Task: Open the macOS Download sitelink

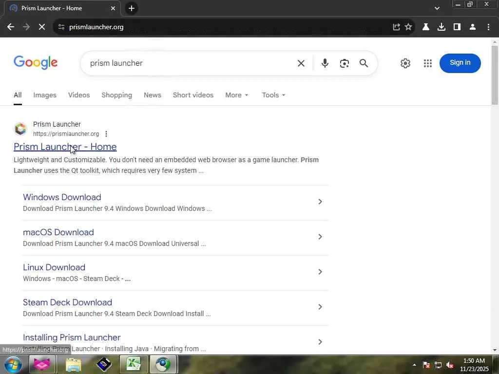Action: point(58,232)
